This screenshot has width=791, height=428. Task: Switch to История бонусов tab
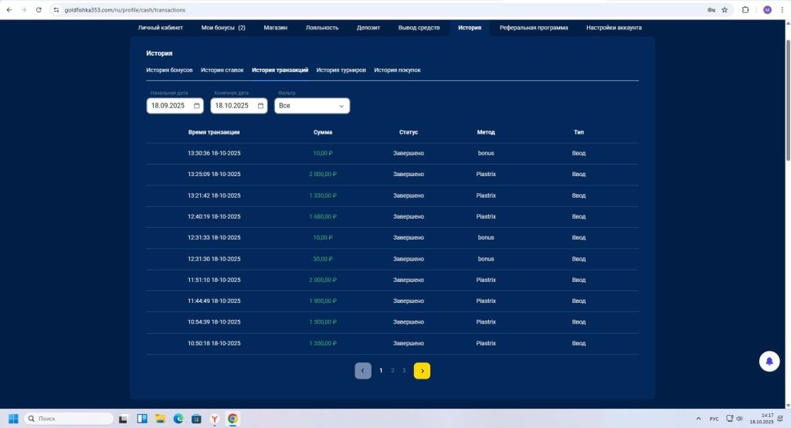[x=169, y=70]
